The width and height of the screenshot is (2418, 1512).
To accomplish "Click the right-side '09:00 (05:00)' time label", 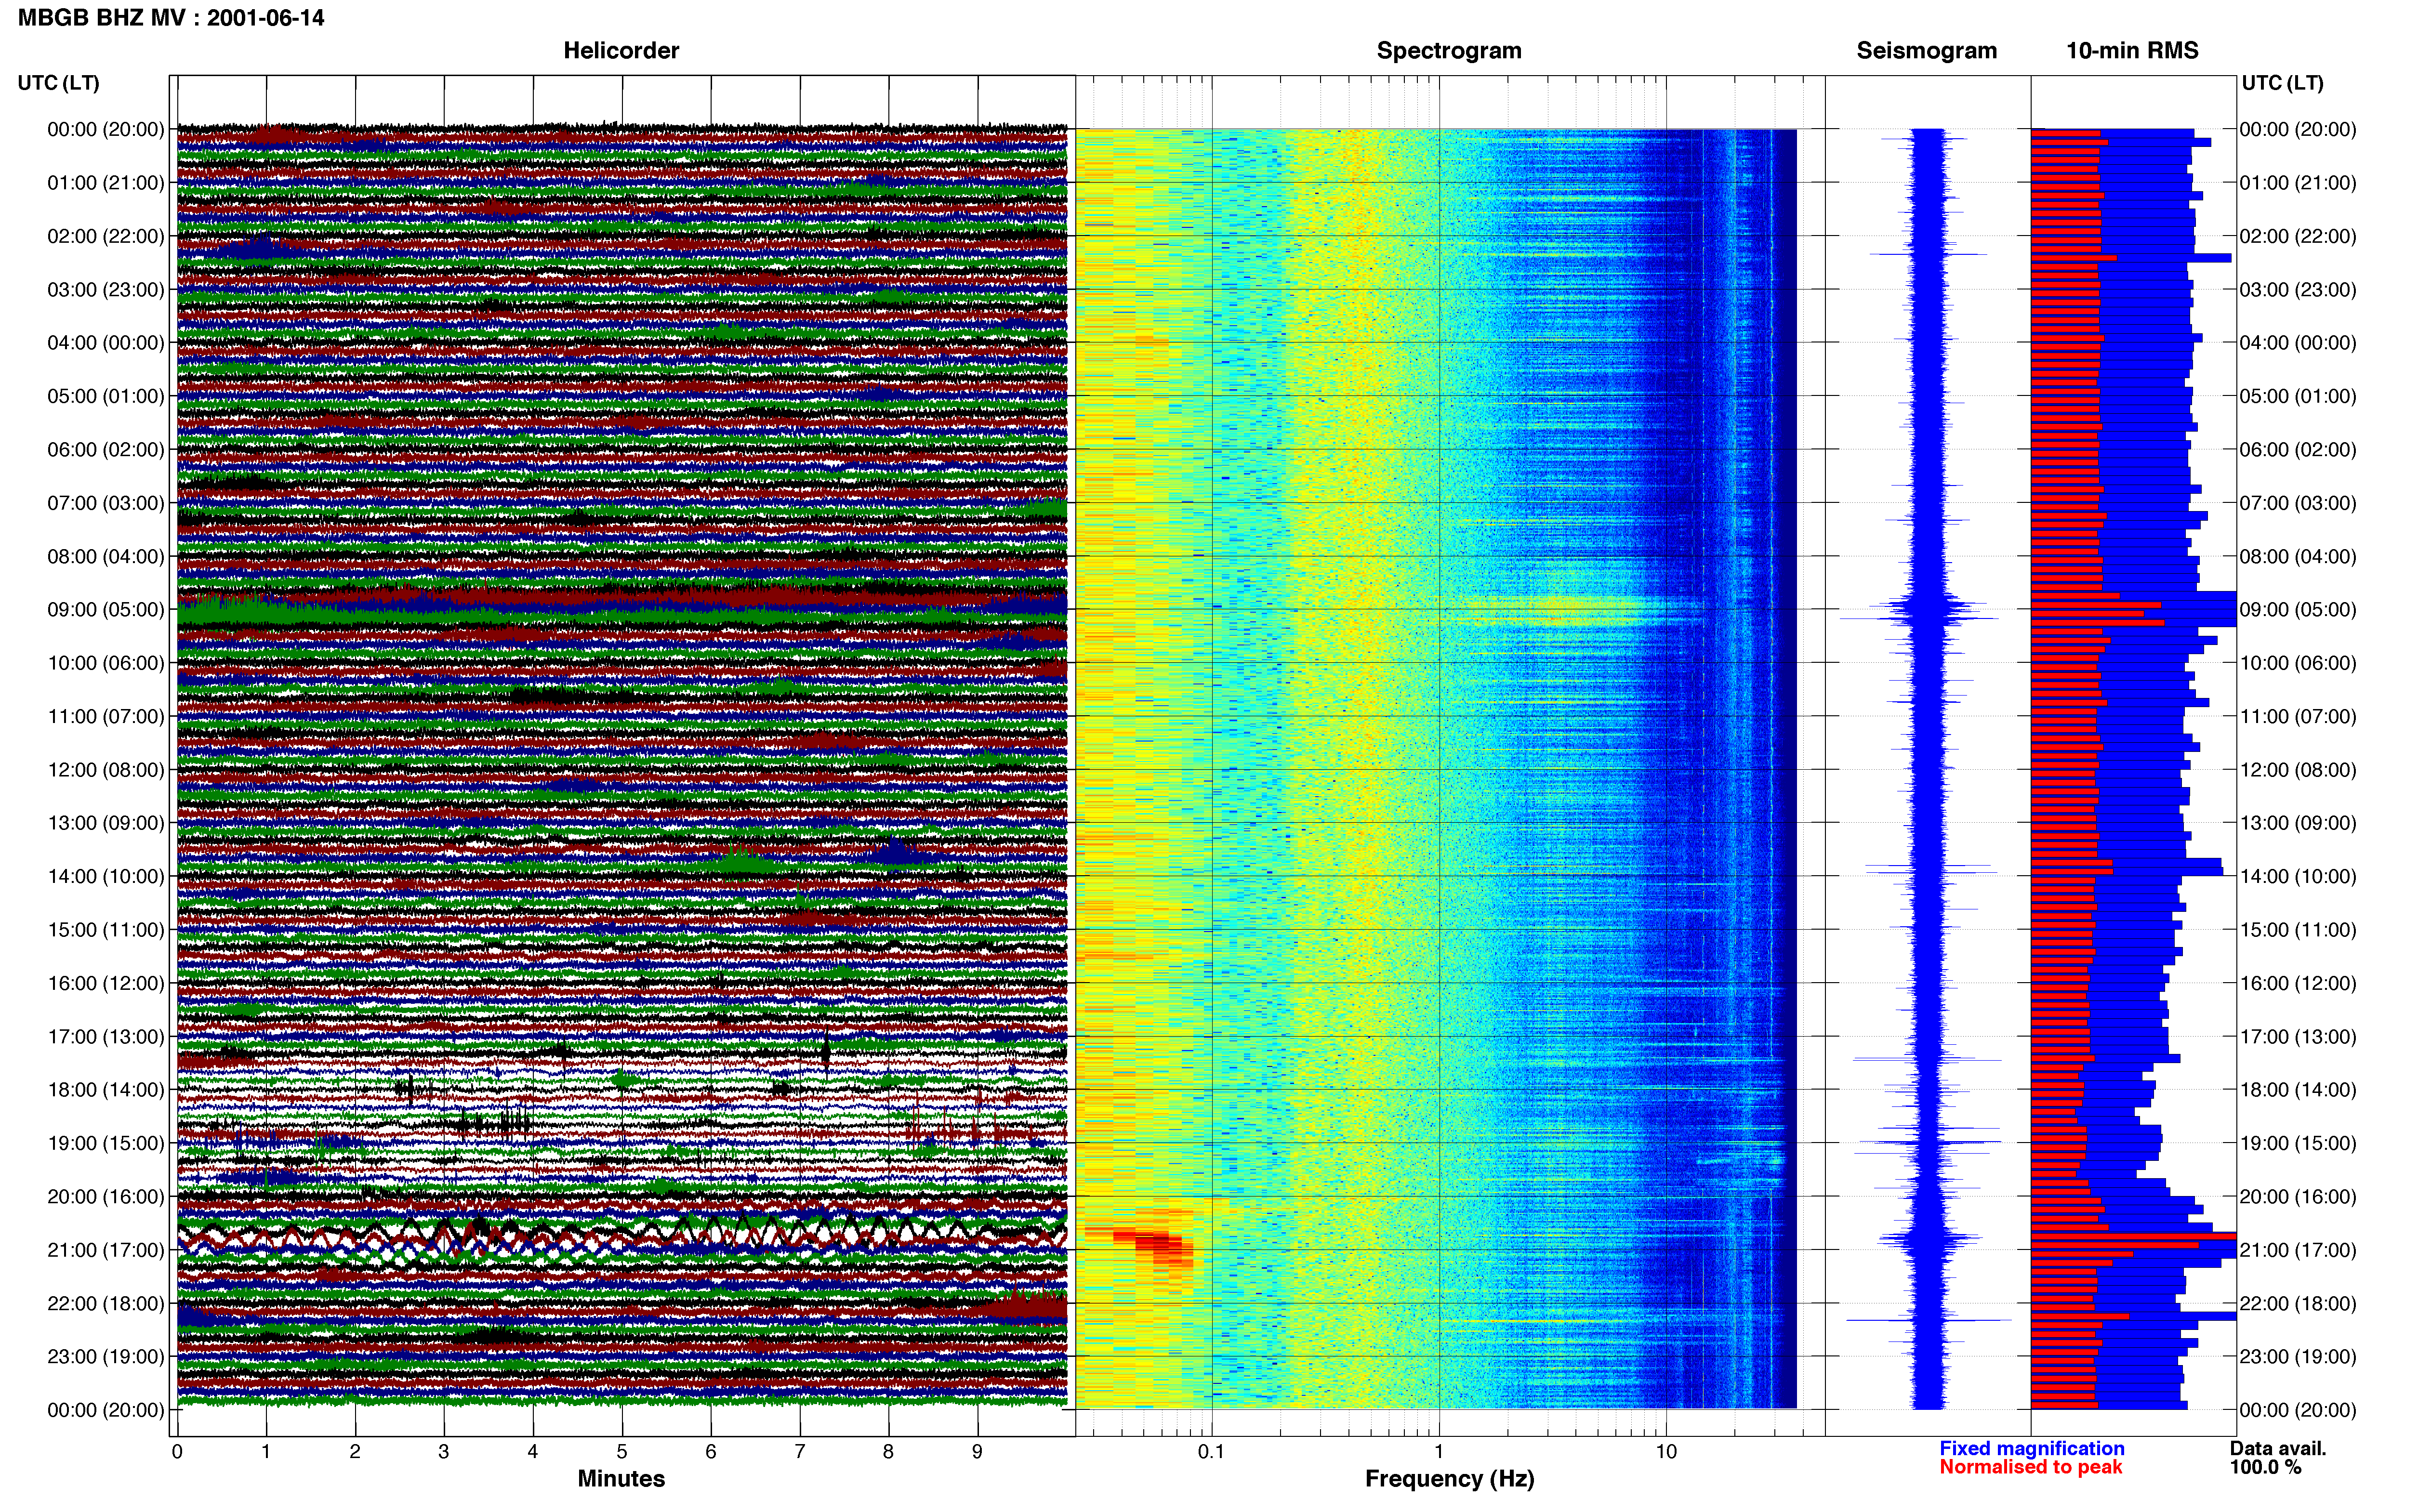I will [2298, 610].
